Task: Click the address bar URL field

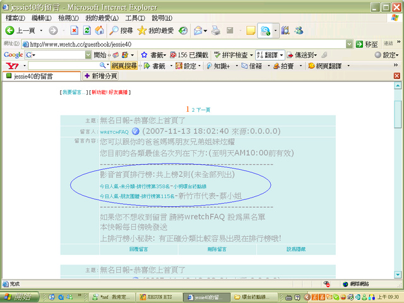Action: tap(184, 44)
